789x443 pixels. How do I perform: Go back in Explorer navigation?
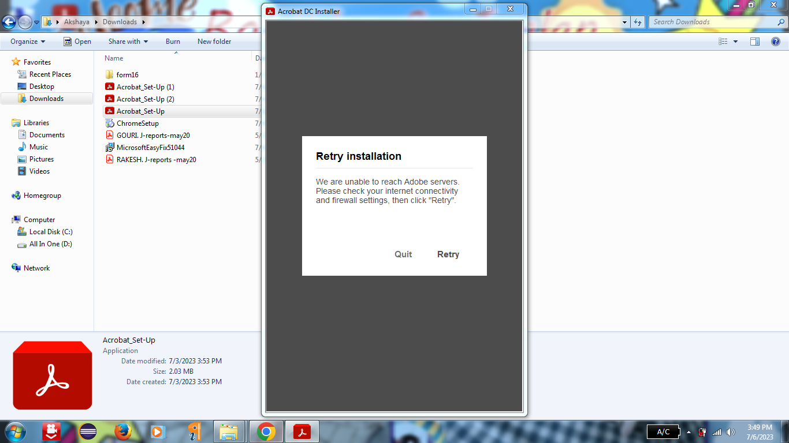[9, 22]
